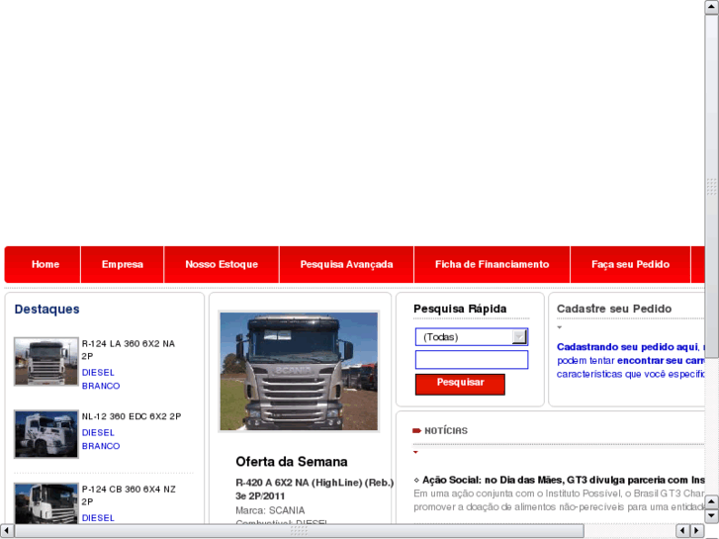Open R-124 LA 360 6X2 NA truck thumbnail

(x=46, y=361)
